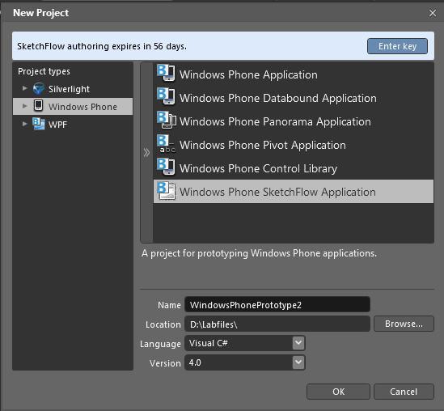The image size is (444, 411).
Task: Click the Project types heading
Action: [44, 71]
